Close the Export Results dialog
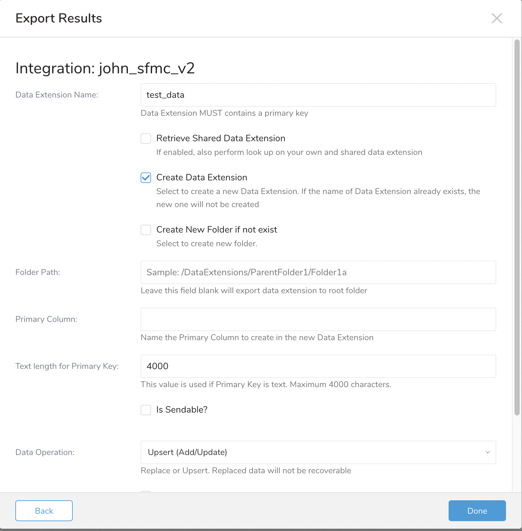Image resolution: width=522 pixels, height=531 pixels. click(497, 18)
